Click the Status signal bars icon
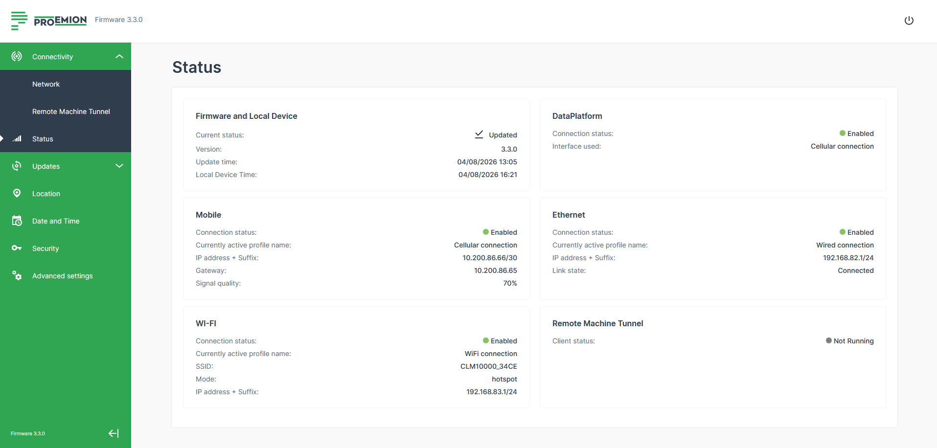The image size is (937, 448). click(x=17, y=139)
